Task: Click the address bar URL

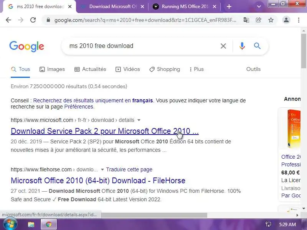Action: [x=145, y=20]
